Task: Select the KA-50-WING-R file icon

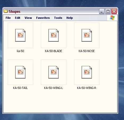Action: tap(87, 72)
